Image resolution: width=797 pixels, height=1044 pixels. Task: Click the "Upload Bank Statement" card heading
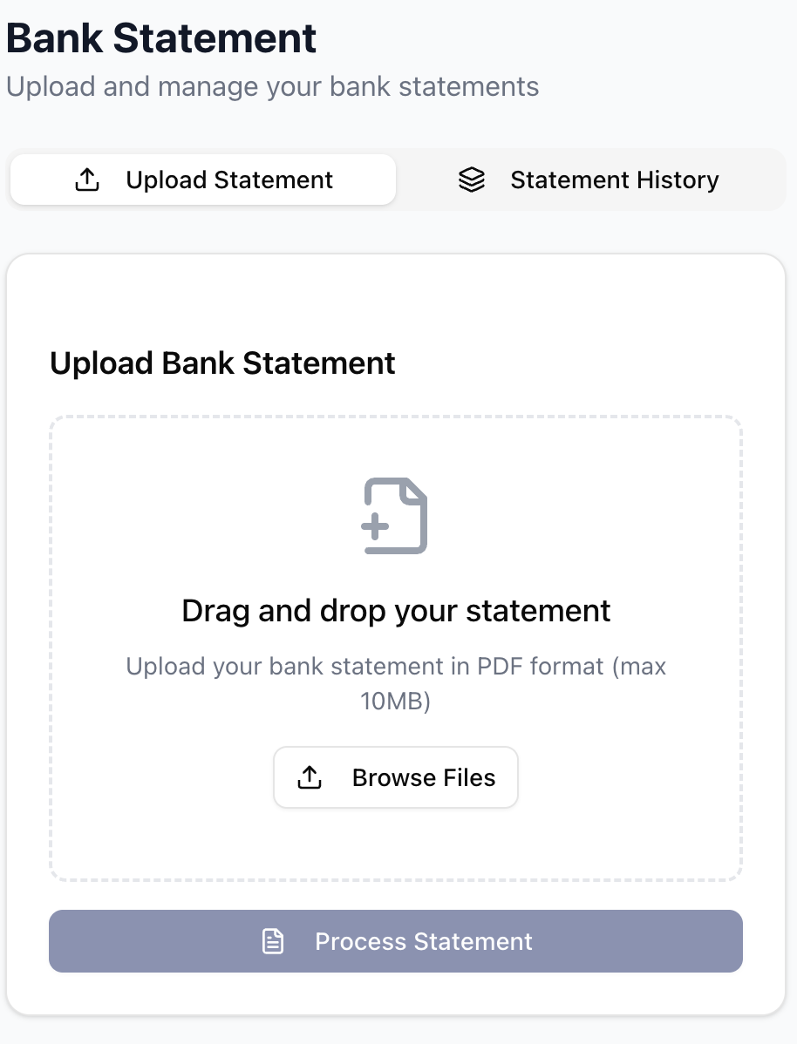tap(222, 363)
